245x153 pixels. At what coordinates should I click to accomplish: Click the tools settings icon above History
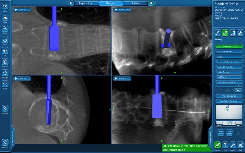click(x=240, y=33)
